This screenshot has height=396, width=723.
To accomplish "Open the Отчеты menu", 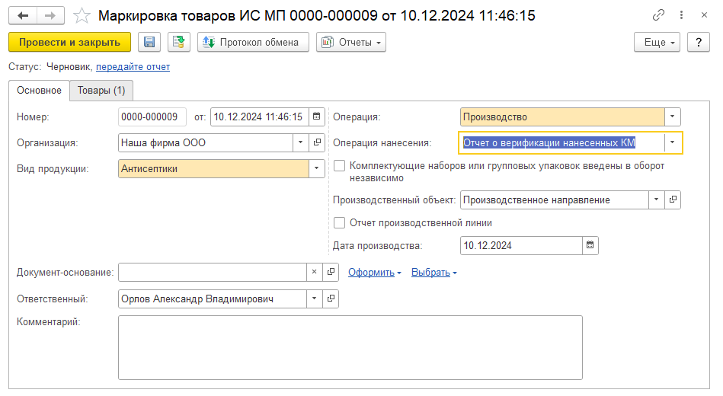I will click(351, 43).
